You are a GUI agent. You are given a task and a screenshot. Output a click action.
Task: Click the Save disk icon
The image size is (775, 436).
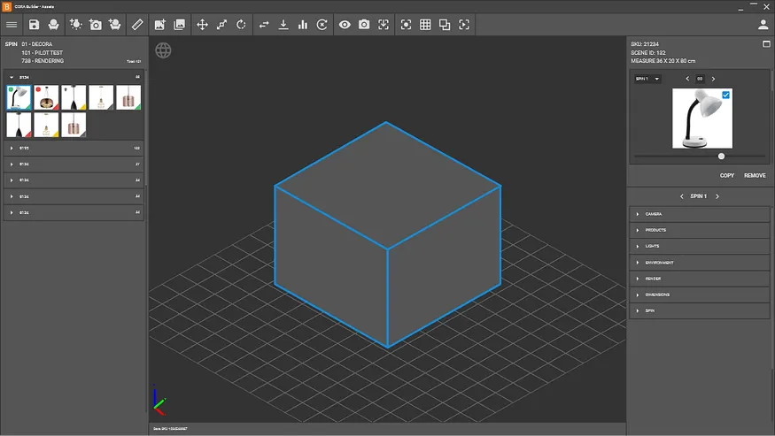34,25
